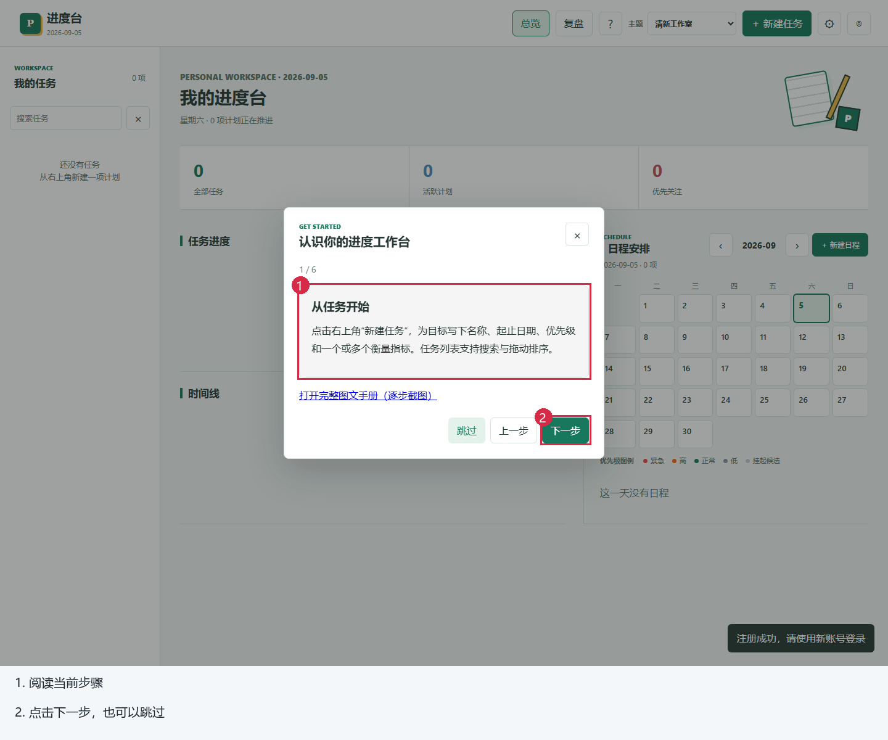Close the onboarding dialog with X
This screenshot has width=888, height=740.
click(577, 235)
